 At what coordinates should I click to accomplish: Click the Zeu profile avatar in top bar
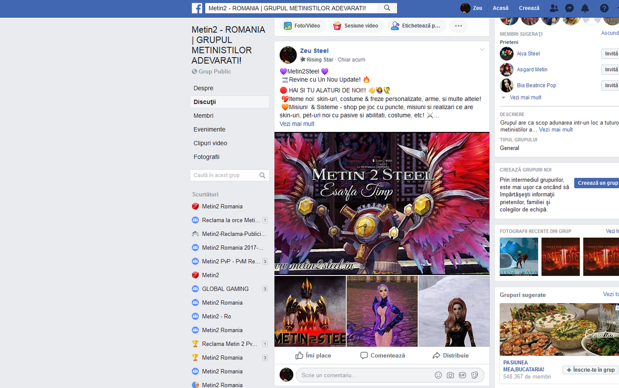pos(465,8)
